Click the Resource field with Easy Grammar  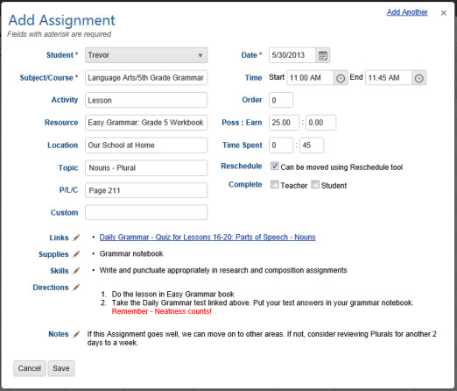tap(146, 123)
